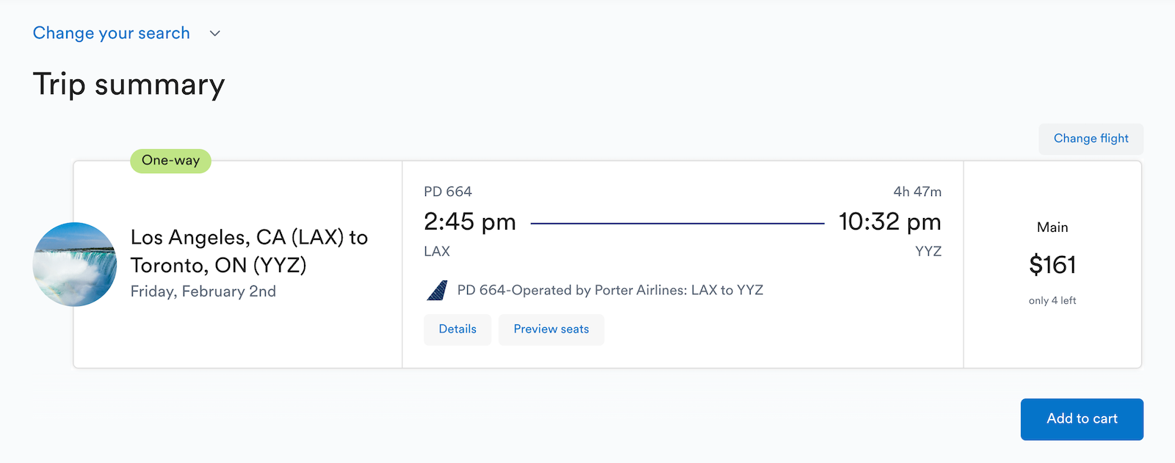Expand the Change your search chevron
Image resolution: width=1175 pixels, height=463 pixels.
coord(214,34)
